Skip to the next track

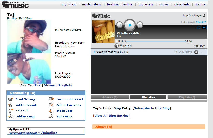(x=140, y=25)
